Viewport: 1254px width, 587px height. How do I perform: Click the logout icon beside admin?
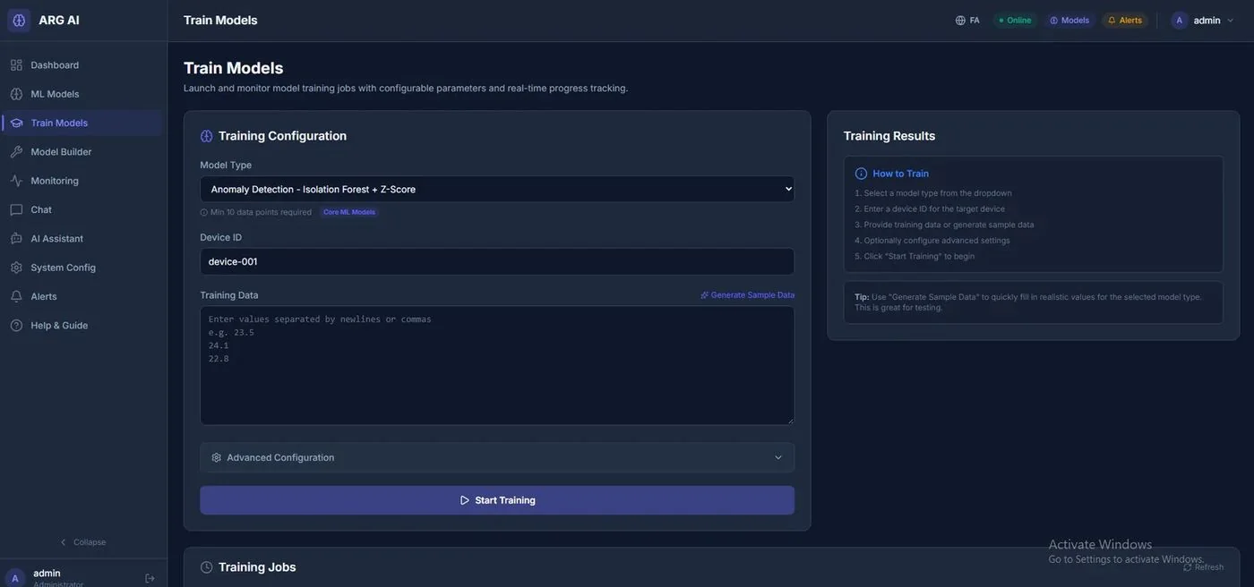(x=150, y=578)
